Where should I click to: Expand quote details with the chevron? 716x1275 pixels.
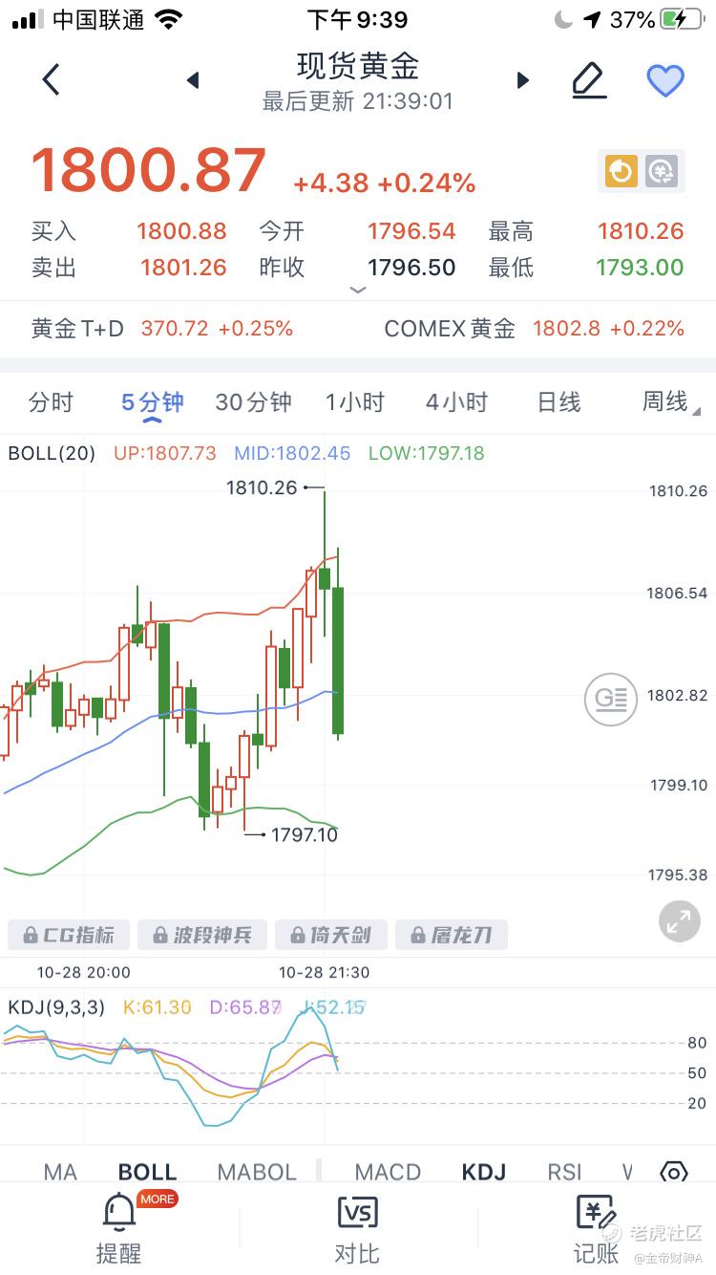pos(358,290)
